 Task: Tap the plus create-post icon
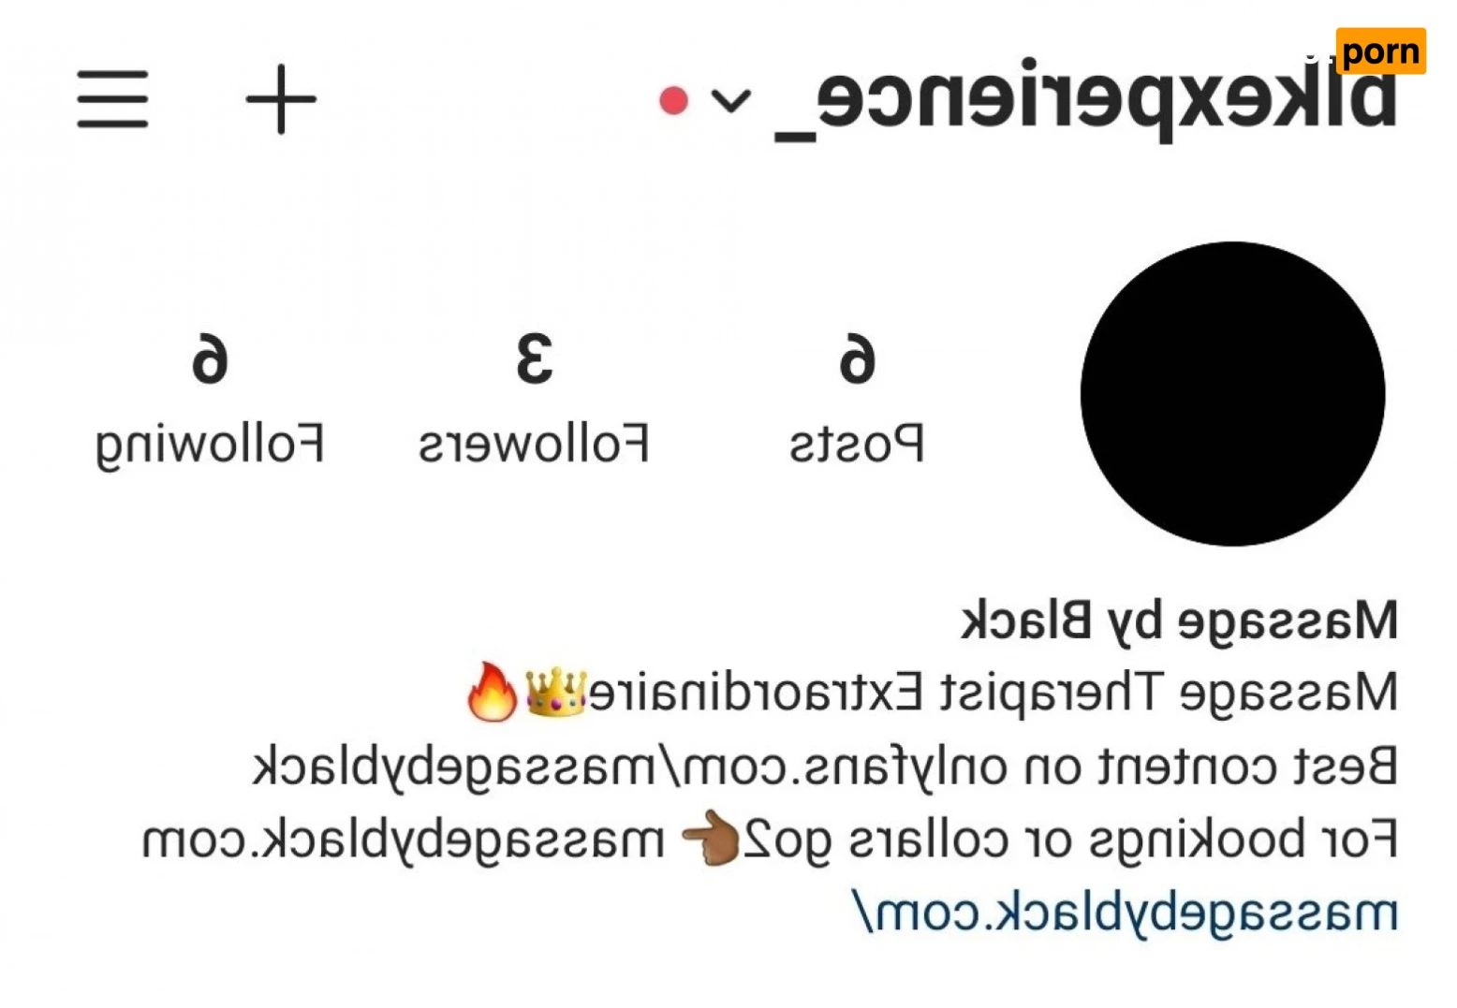(x=281, y=99)
